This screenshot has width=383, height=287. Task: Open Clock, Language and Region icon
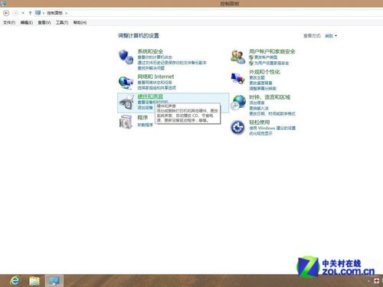tap(238, 103)
